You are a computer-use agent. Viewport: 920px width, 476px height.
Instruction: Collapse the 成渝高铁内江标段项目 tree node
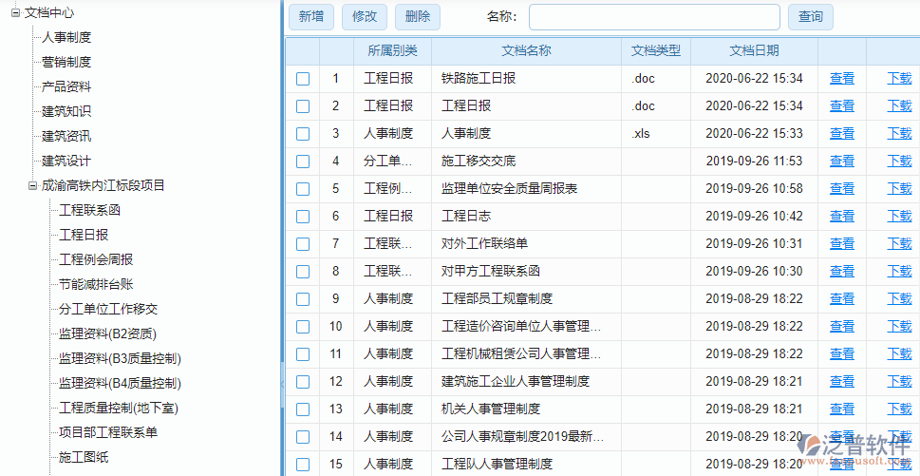[33, 185]
